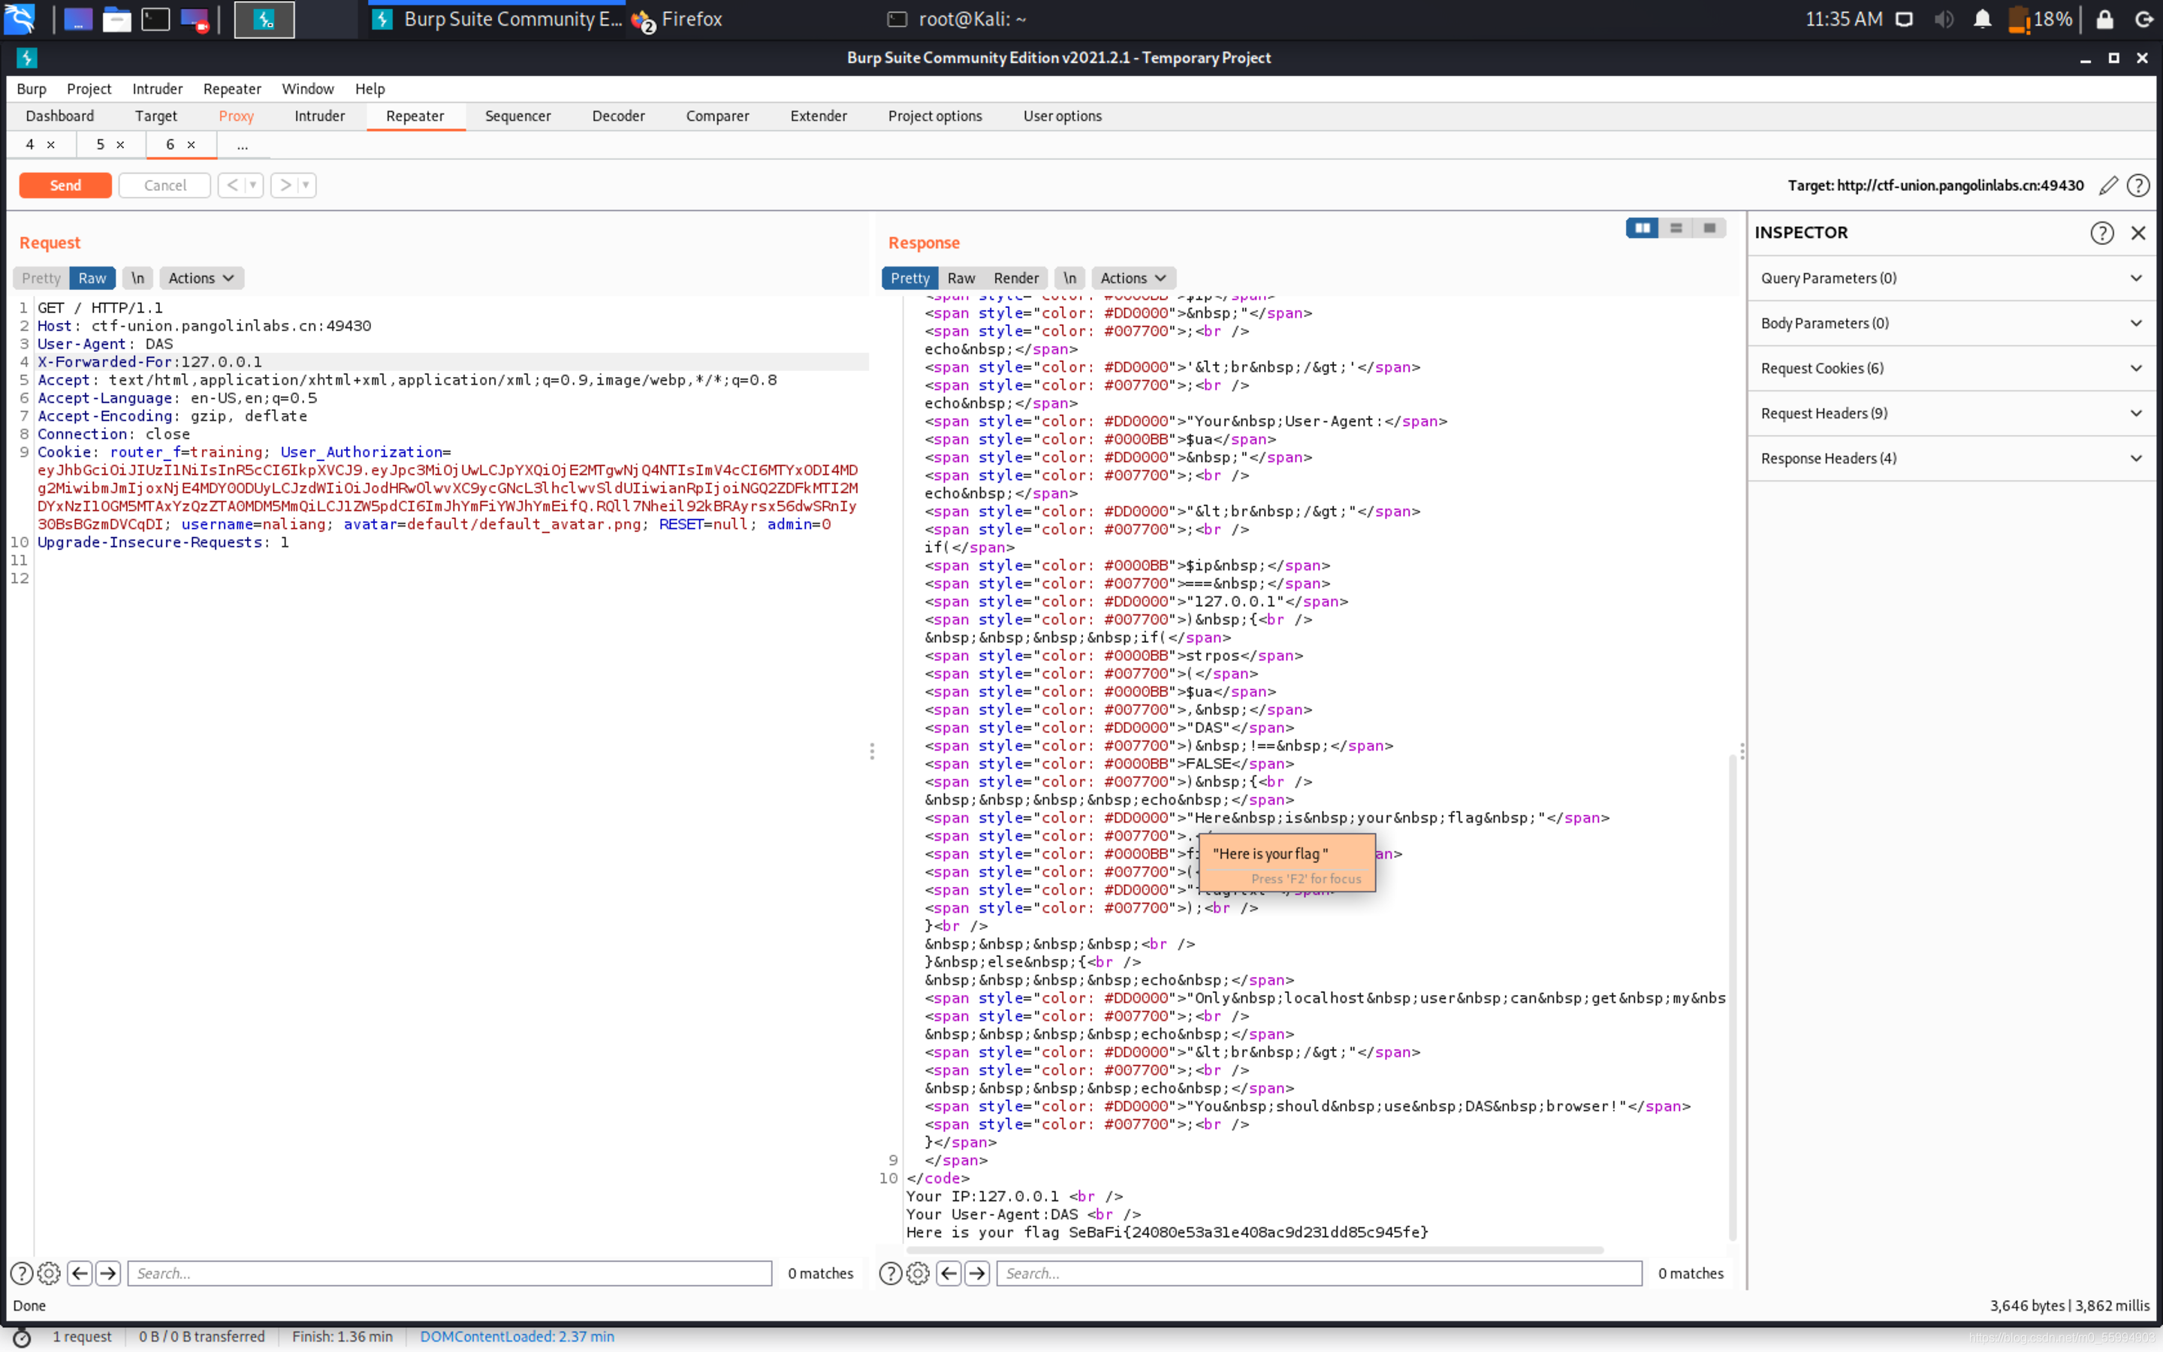Click the response search input field
Image resolution: width=2163 pixels, height=1352 pixels.
click(1318, 1272)
